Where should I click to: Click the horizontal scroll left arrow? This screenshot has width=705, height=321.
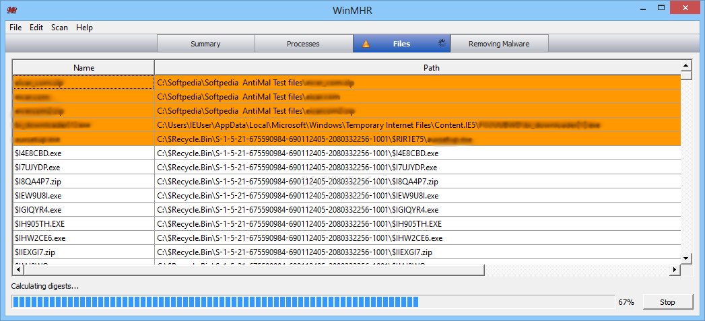coord(18,270)
